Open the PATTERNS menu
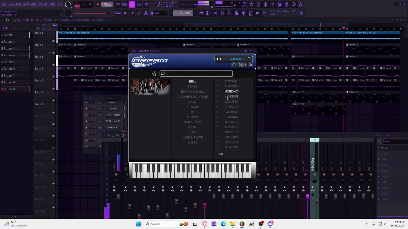Viewport: 408px width, 229px height. pos(24,4)
